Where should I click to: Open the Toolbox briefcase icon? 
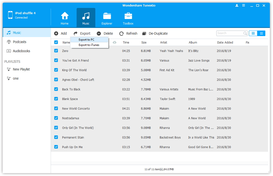point(128,16)
